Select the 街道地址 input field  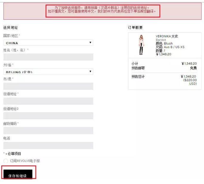(48, 101)
